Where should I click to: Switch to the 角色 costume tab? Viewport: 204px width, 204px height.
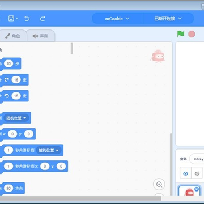pos(13,36)
